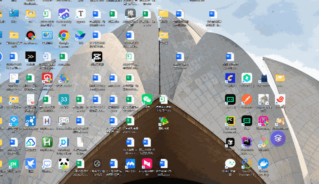Open the 控制面板 Control Panel icon
The width and height of the screenshot is (319, 184).
pyautogui.click(x=47, y=35)
